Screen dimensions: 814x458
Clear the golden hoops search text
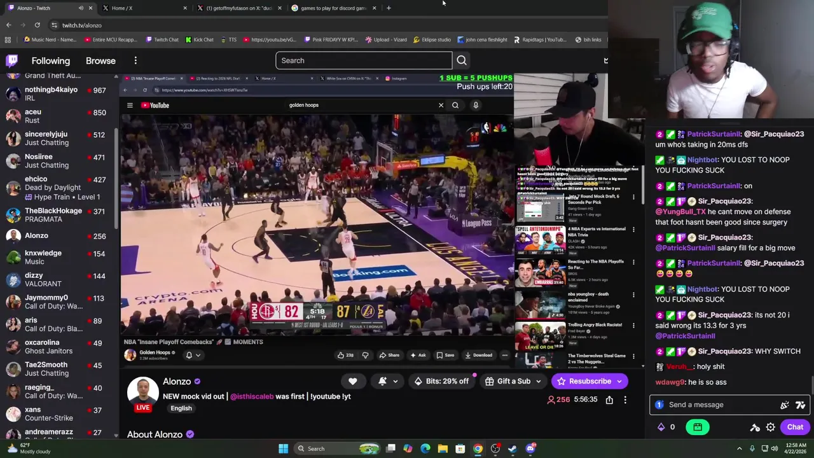441,105
